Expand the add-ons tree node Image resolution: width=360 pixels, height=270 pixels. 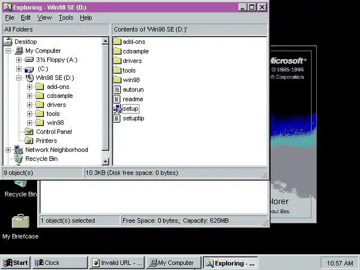pos(29,87)
